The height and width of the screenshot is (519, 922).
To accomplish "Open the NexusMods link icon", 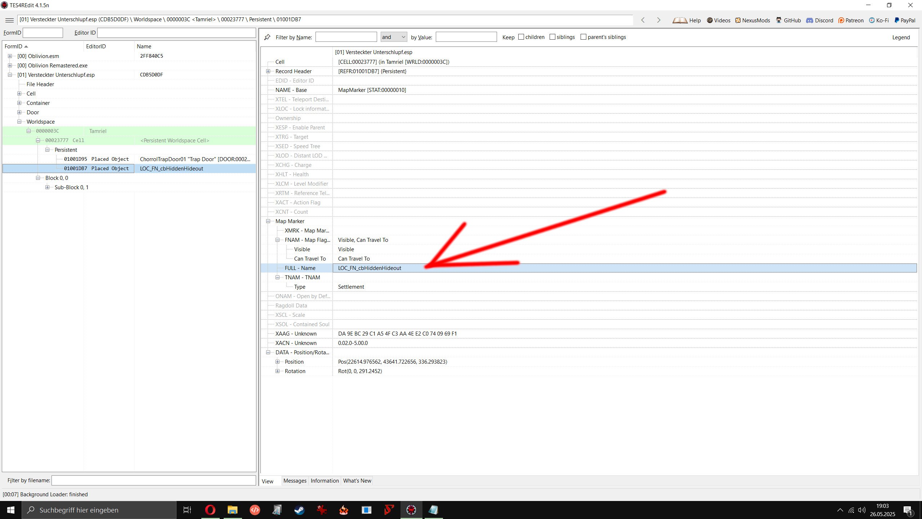I will coord(738,20).
